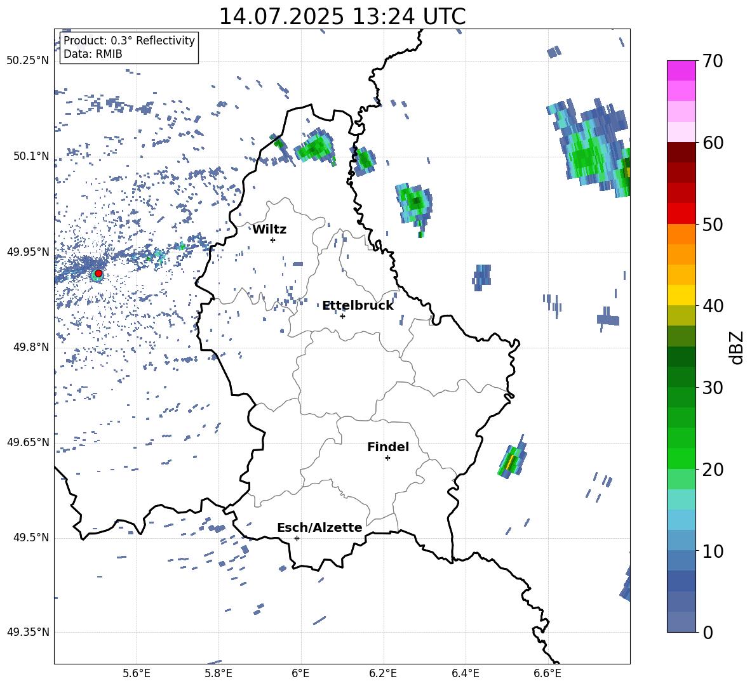
Task: Click the 6.4°E longitude label
Action: [x=465, y=673]
